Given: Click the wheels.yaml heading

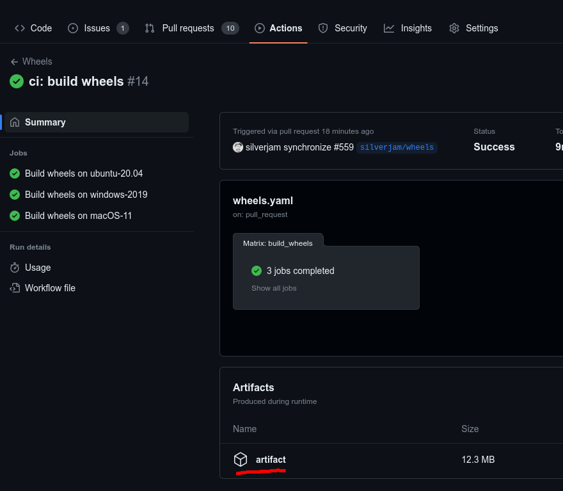Looking at the screenshot, I should [x=263, y=201].
